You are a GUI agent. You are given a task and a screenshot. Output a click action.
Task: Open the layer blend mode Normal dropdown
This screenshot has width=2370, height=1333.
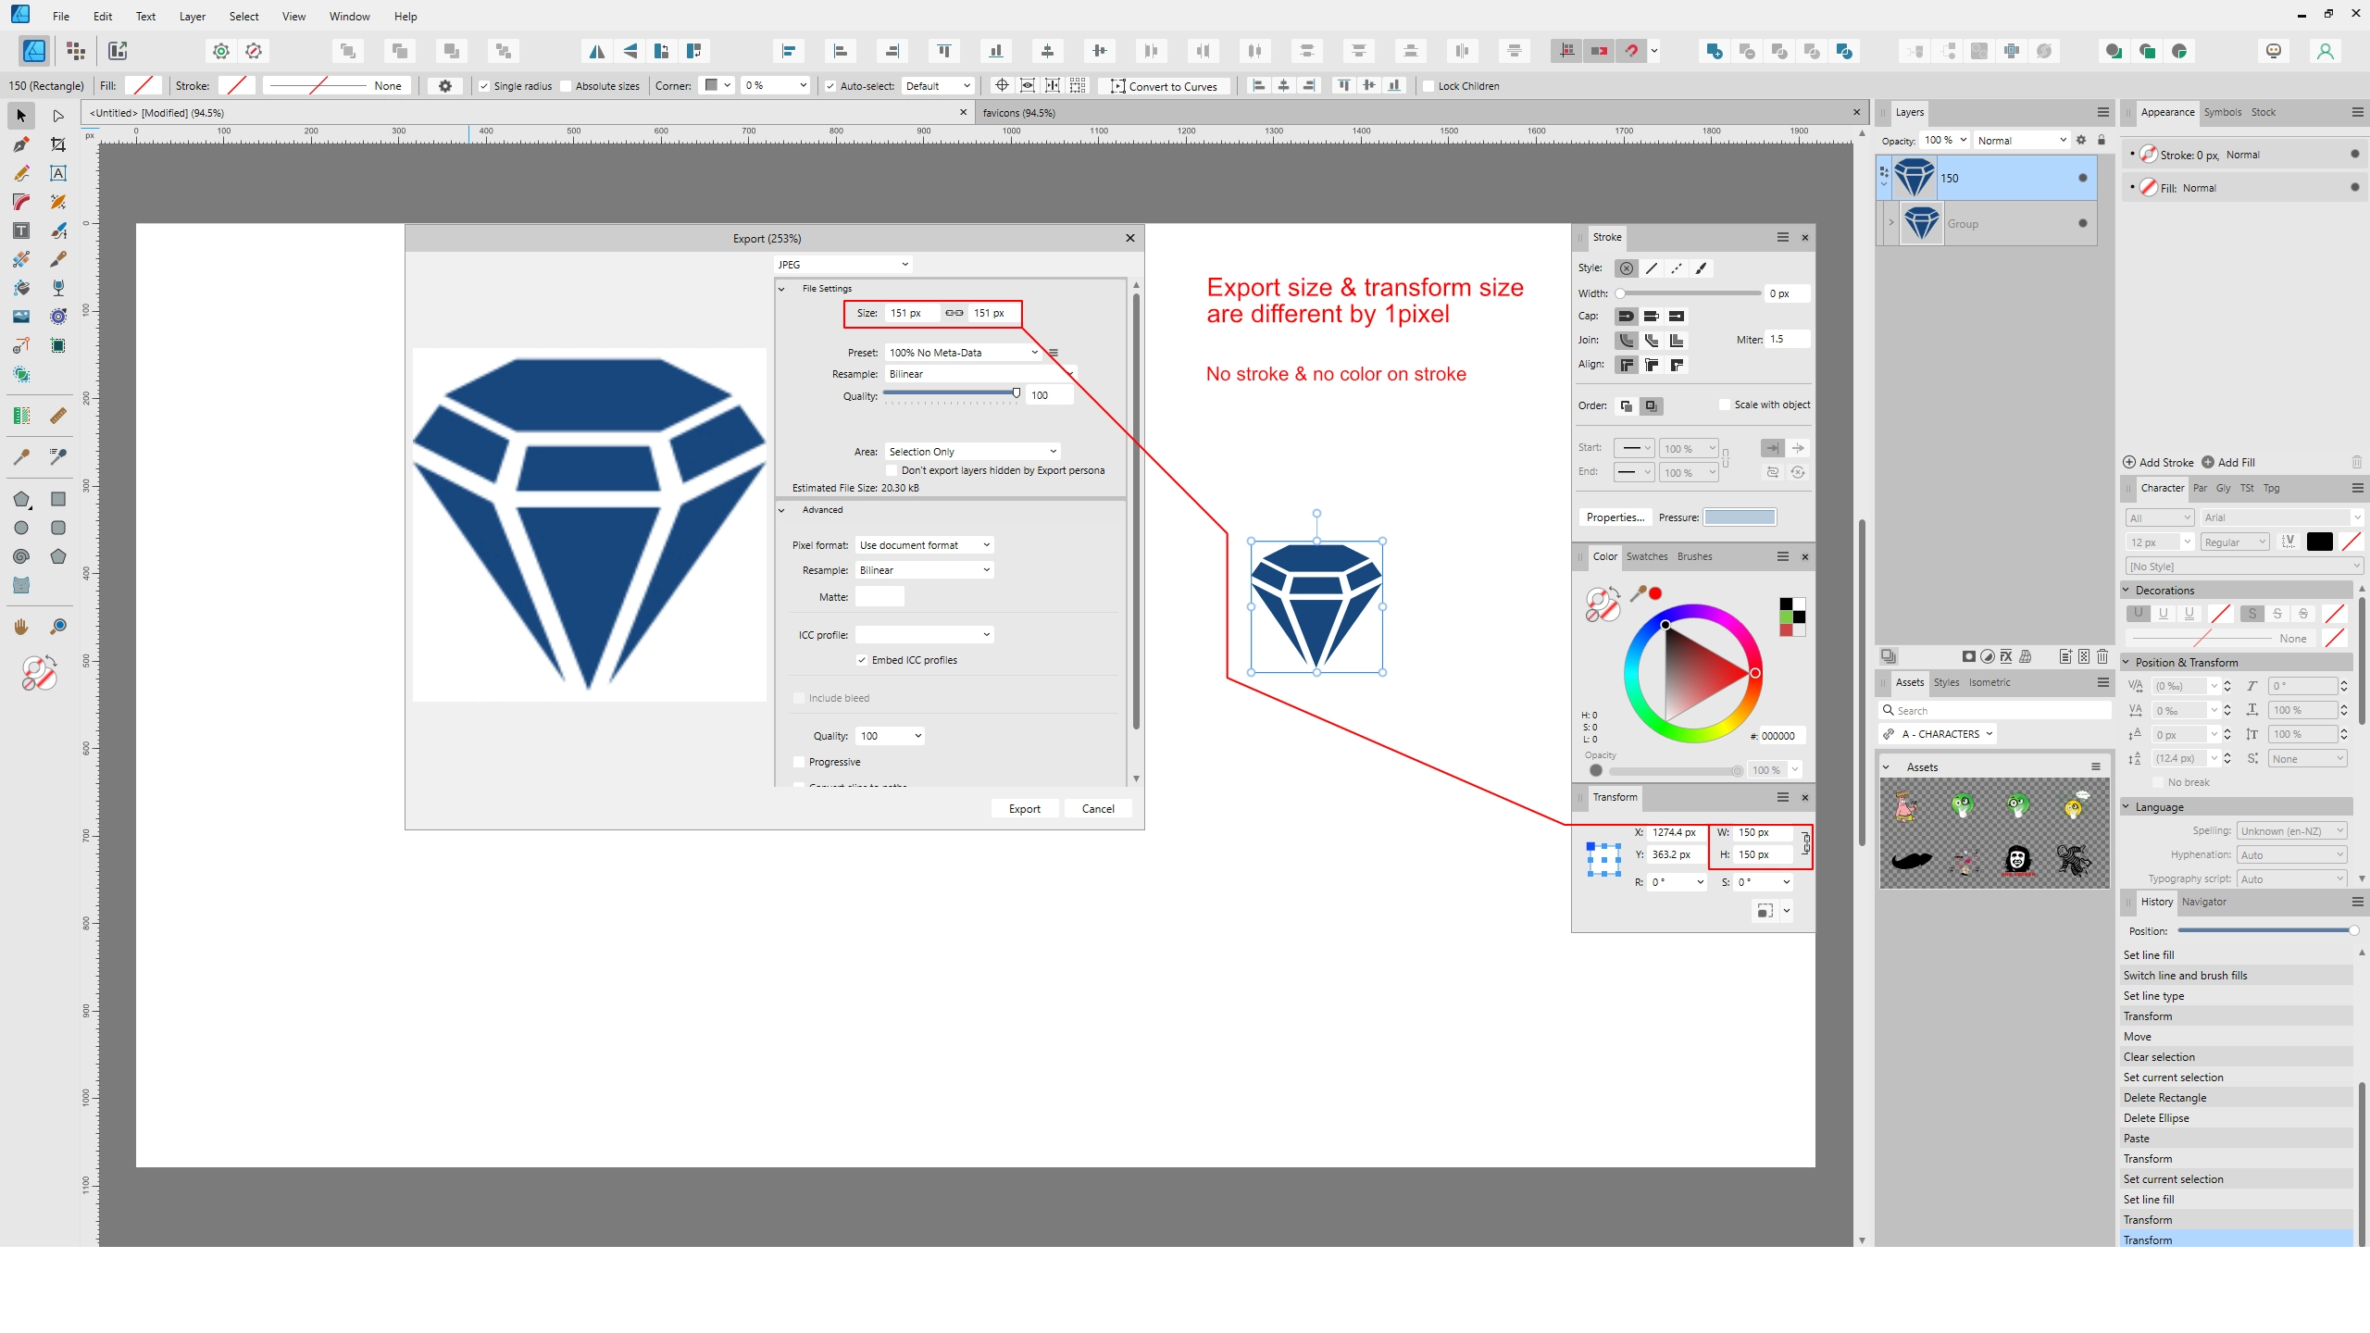click(x=2021, y=141)
